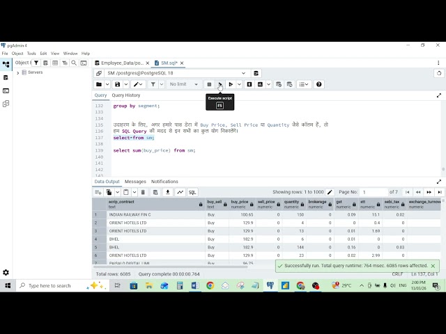Click the Open File folder icon
The height and width of the screenshot is (334, 446).
(x=99, y=84)
